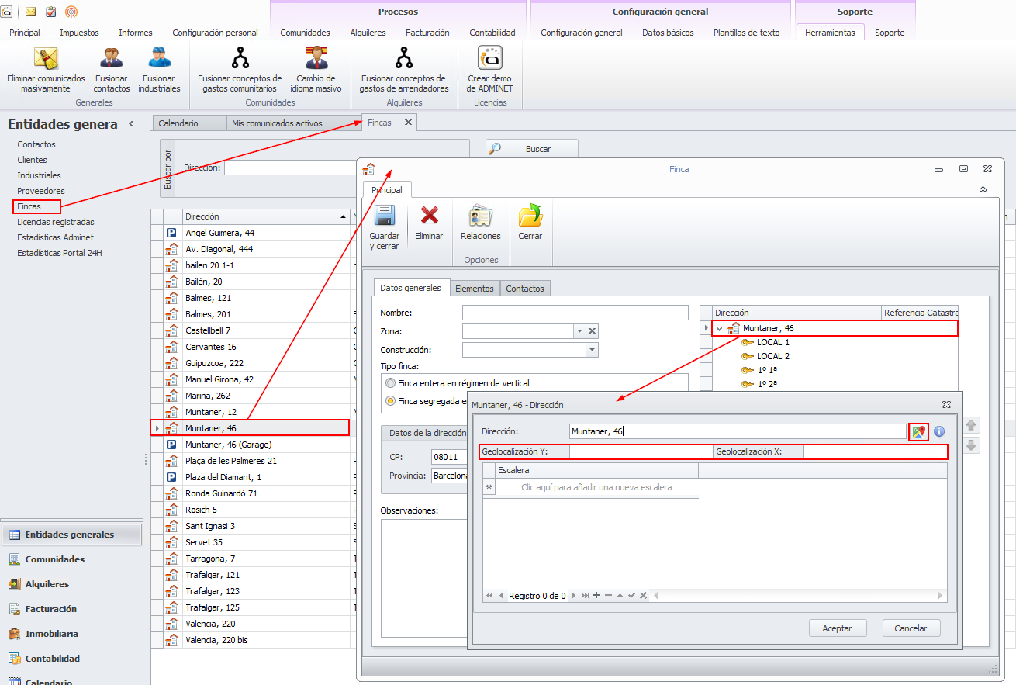1016x685 pixels.
Task: Click Fusionar industriales icon
Action: pos(159,59)
